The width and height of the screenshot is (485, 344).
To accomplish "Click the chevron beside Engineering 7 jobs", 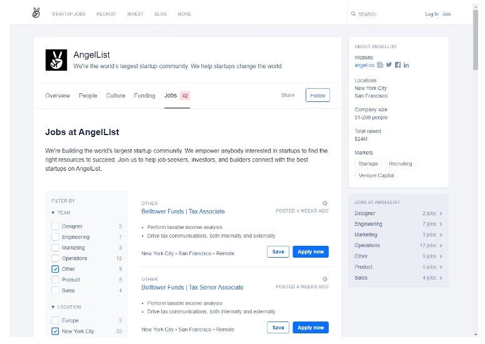I will pos(441,224).
